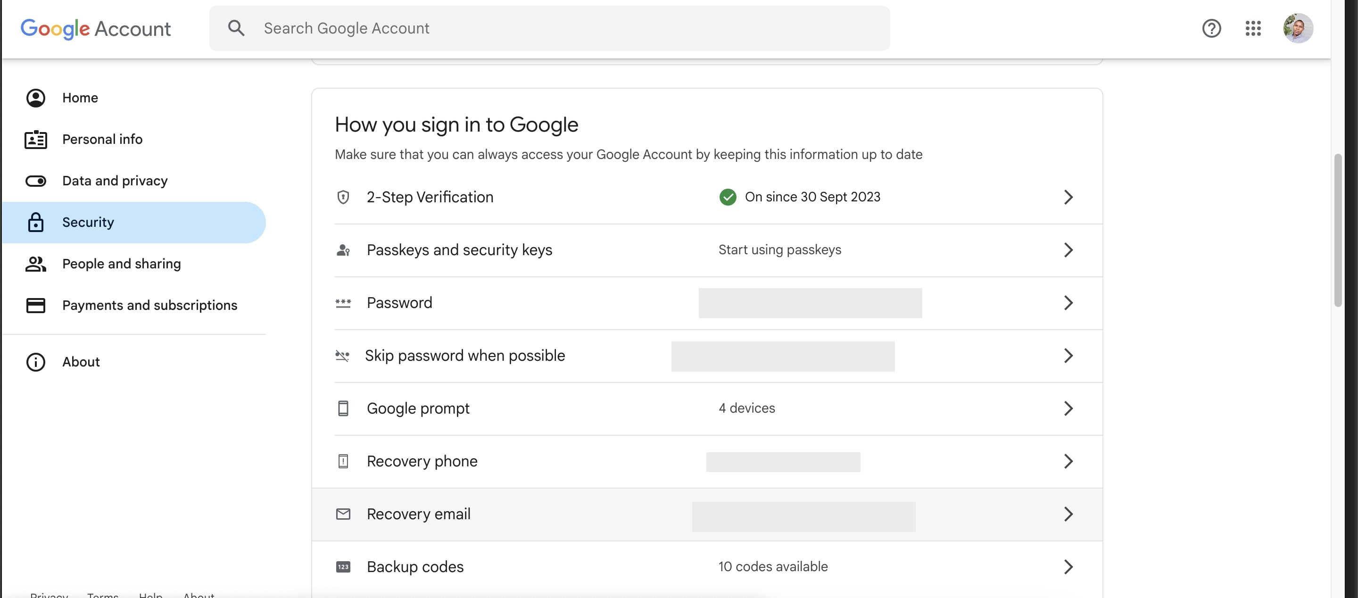Expand the Google prompt row chevron
This screenshot has height=598, width=1358.
[1068, 408]
